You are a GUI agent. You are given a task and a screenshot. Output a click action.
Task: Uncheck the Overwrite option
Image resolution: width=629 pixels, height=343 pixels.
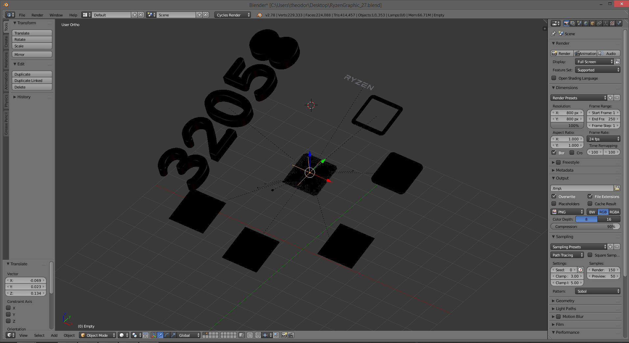[554, 196]
